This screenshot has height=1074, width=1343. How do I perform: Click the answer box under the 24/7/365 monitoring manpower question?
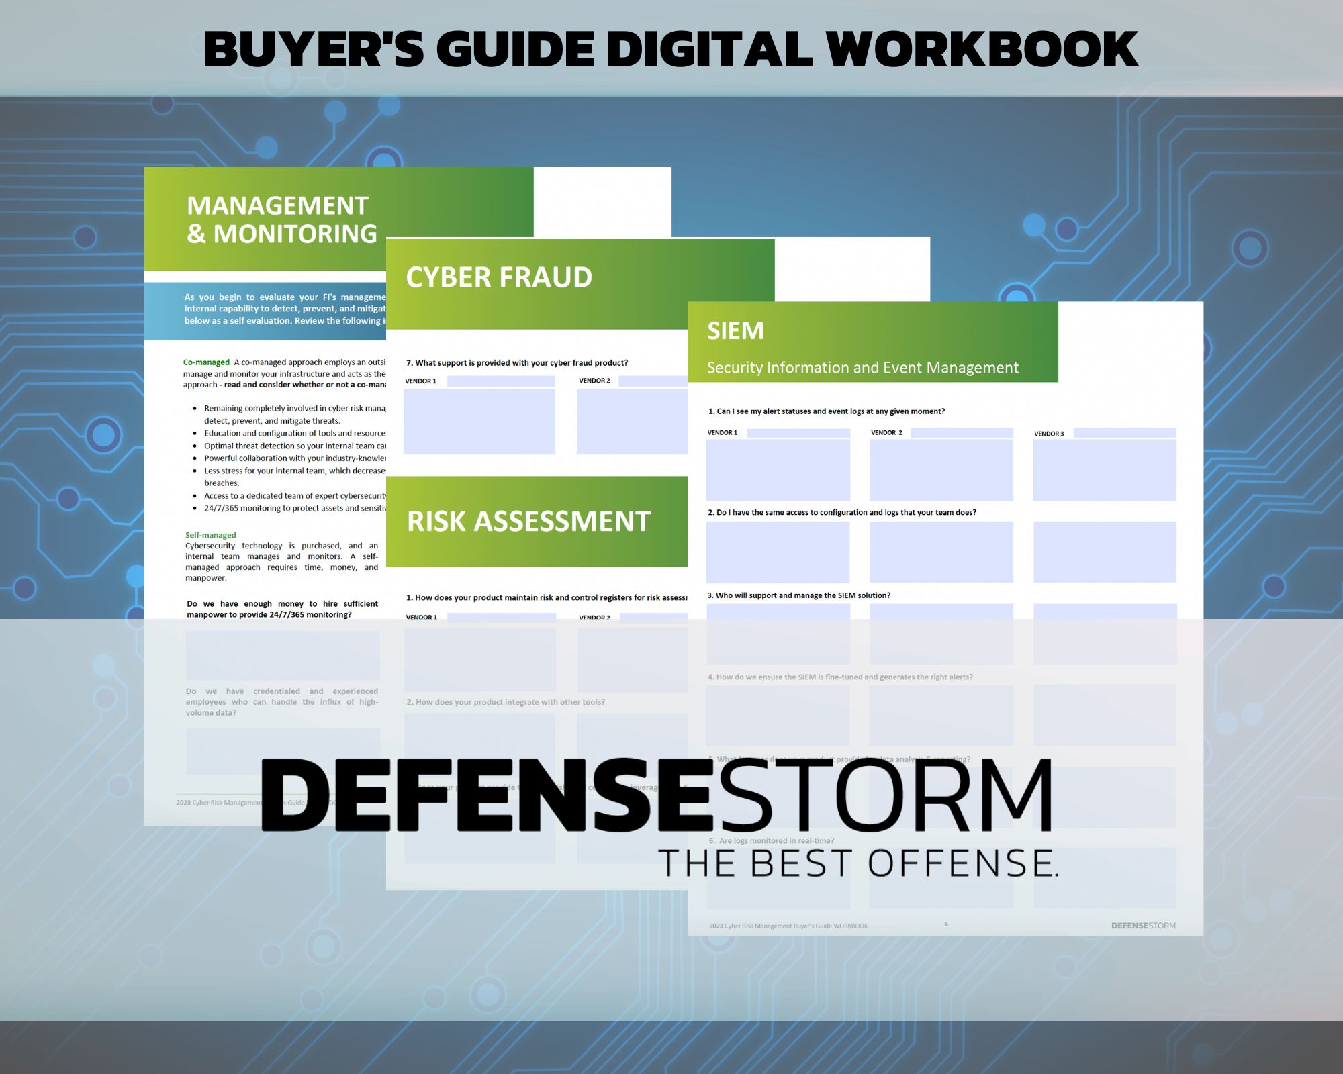pos(283,655)
